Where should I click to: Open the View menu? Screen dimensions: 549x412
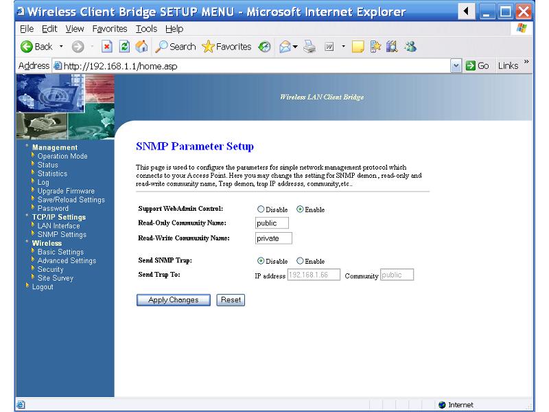[75, 29]
